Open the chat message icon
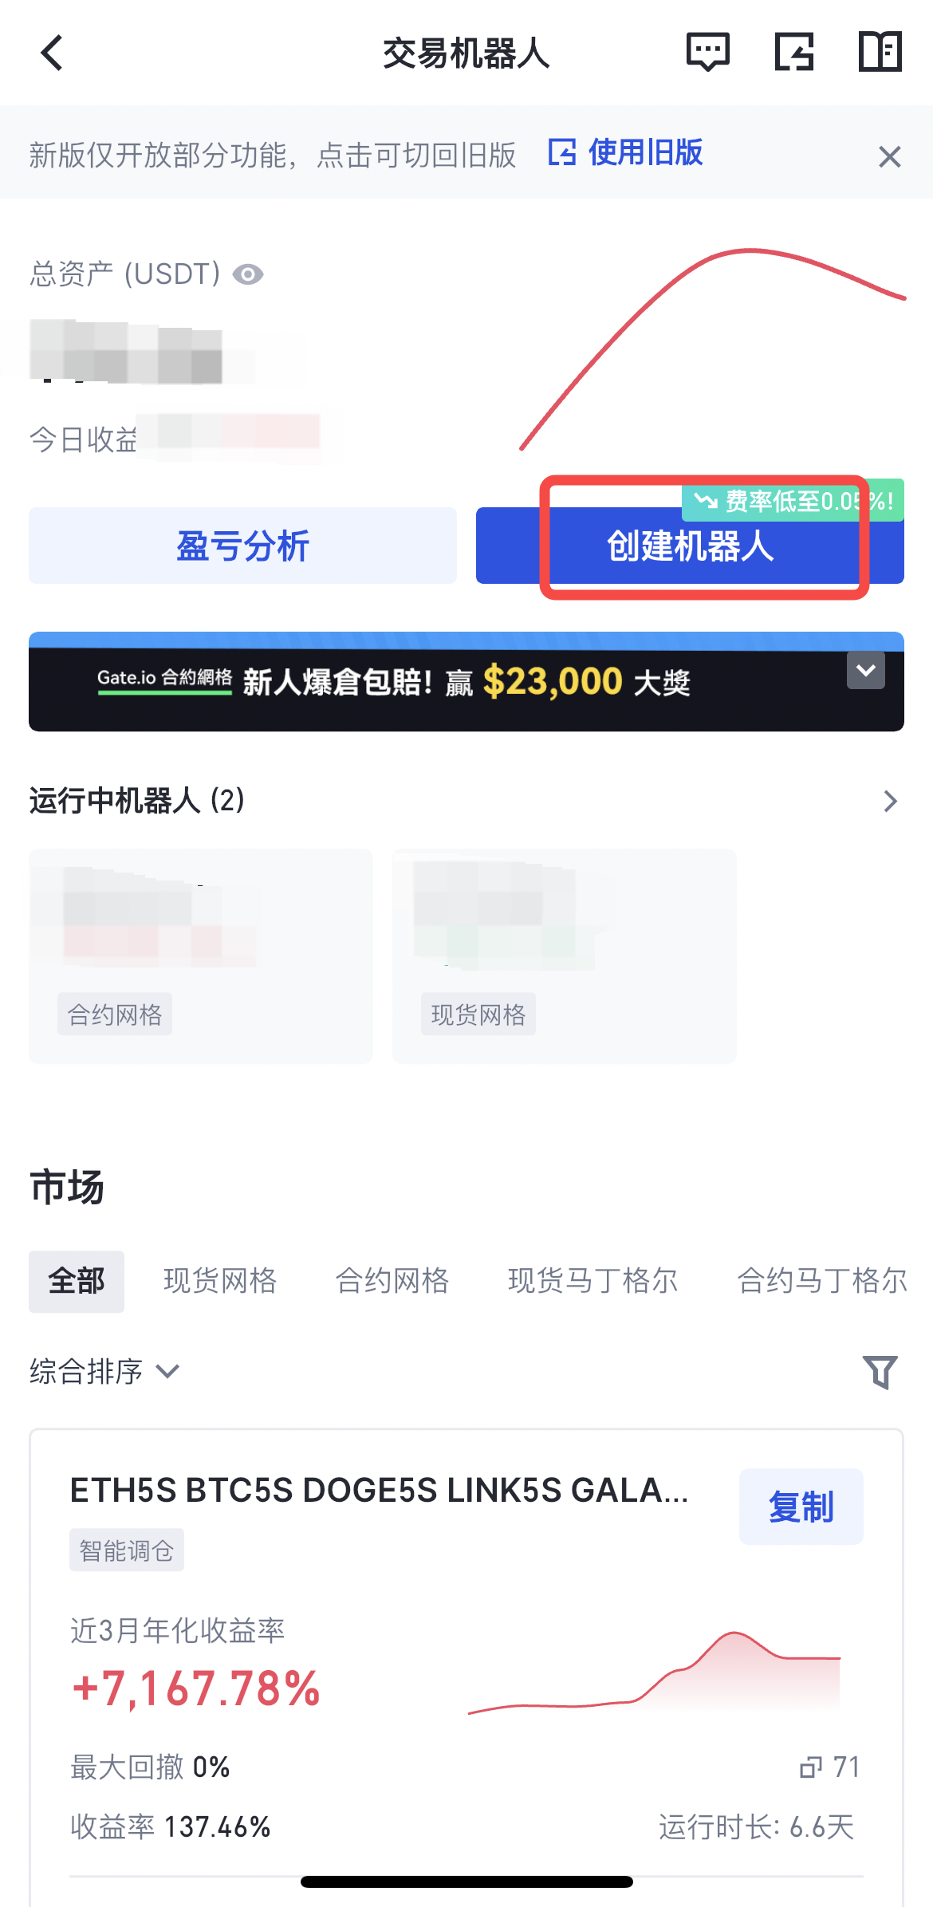Screen dimensions: 933x1907 708,53
